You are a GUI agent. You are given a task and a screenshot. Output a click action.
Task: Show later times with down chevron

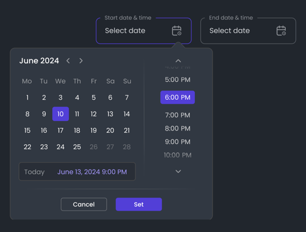[178, 171]
